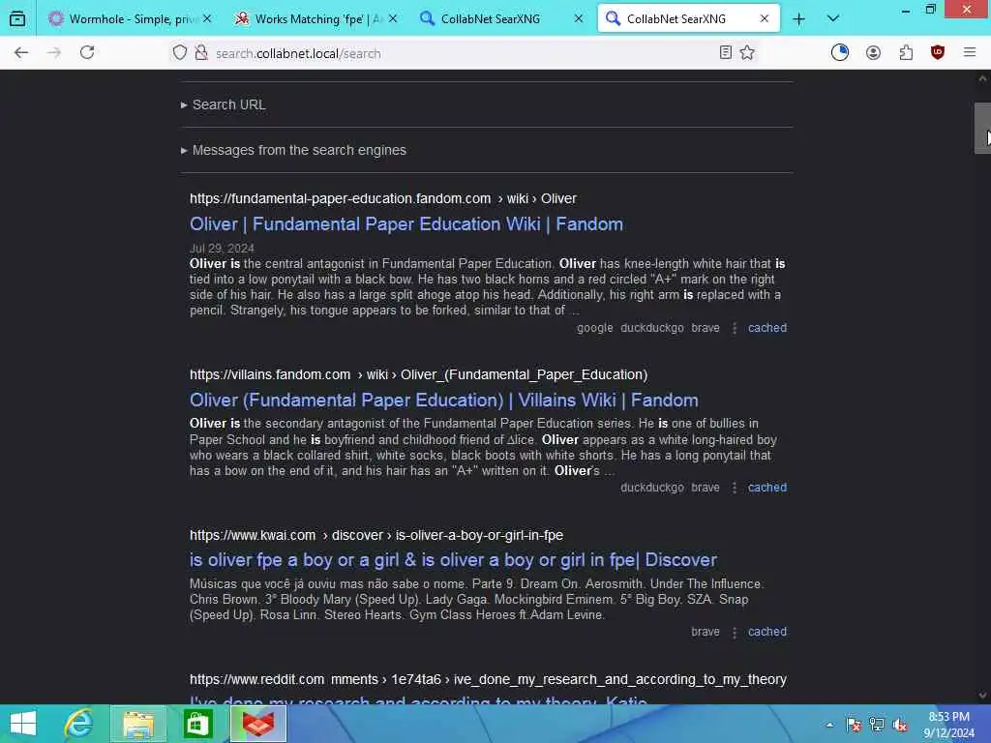
Task: Show hidden system tray icons
Action: pos(829,725)
